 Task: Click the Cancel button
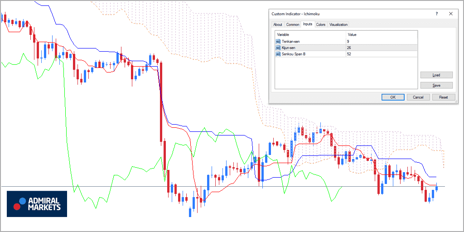click(418, 97)
